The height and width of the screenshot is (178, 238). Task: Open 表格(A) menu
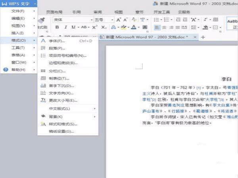pyautogui.click(x=19, y=55)
